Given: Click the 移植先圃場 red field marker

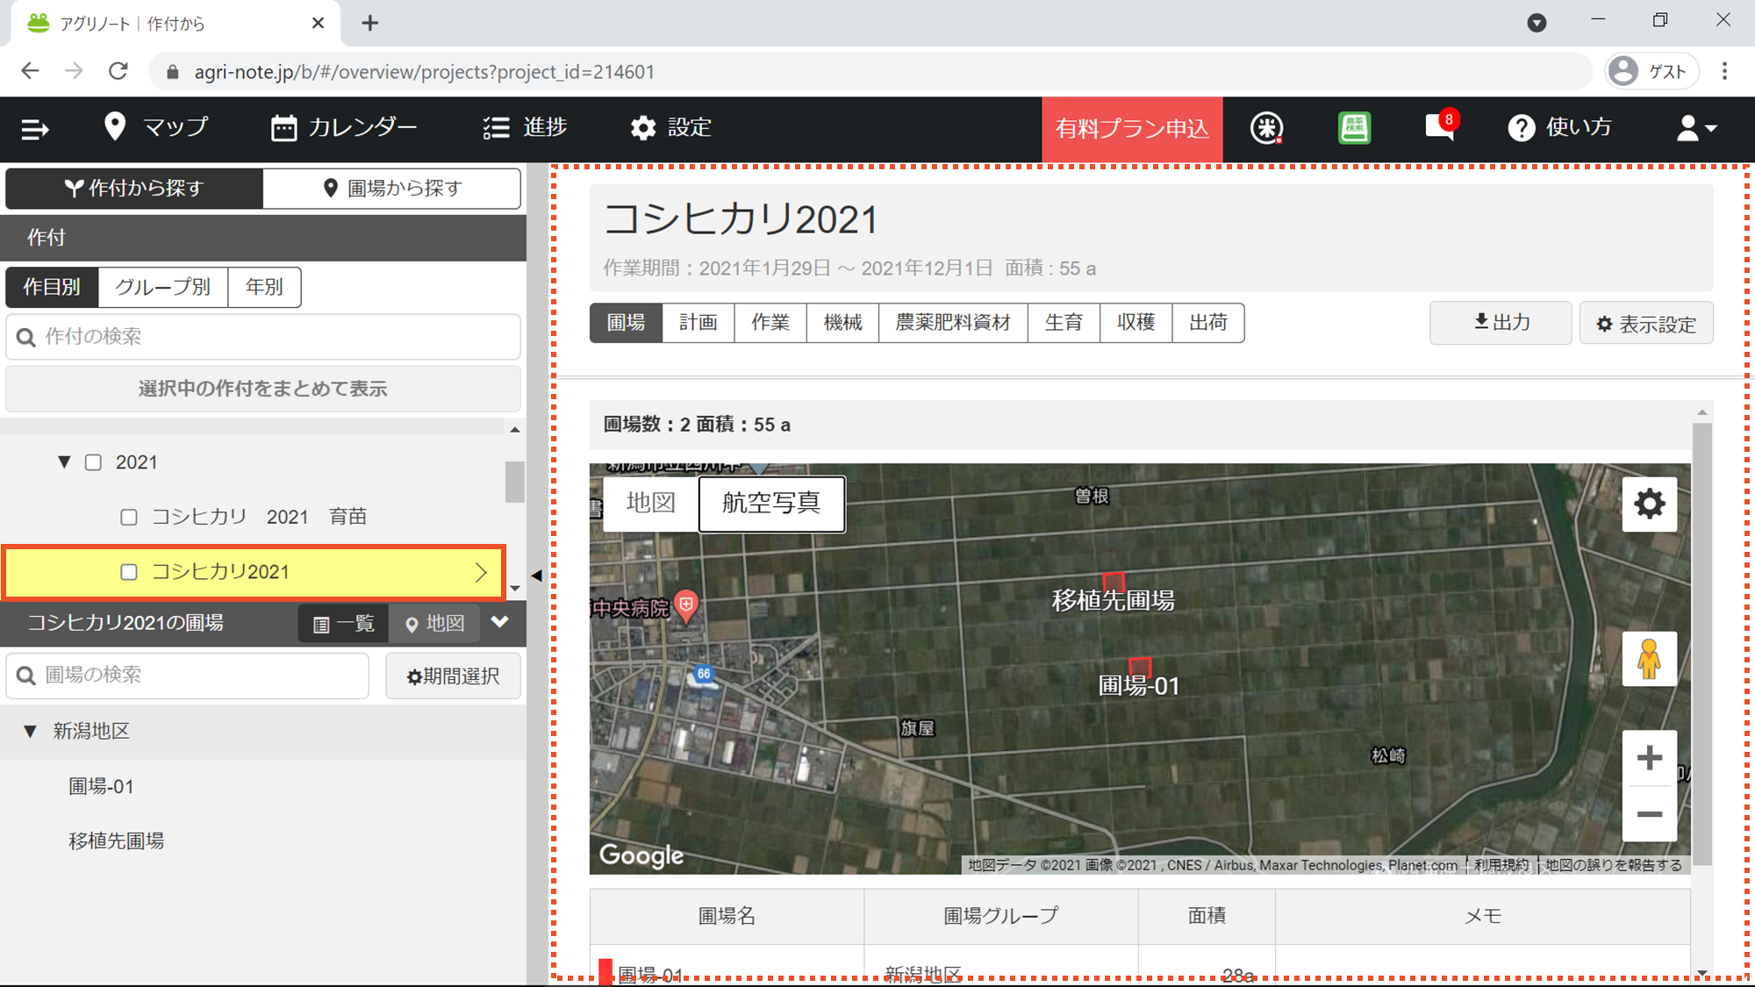Looking at the screenshot, I should [x=1114, y=581].
